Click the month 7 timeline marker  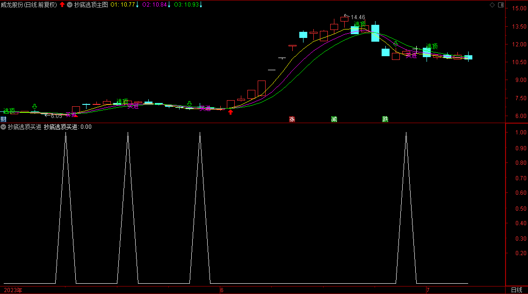click(x=428, y=290)
